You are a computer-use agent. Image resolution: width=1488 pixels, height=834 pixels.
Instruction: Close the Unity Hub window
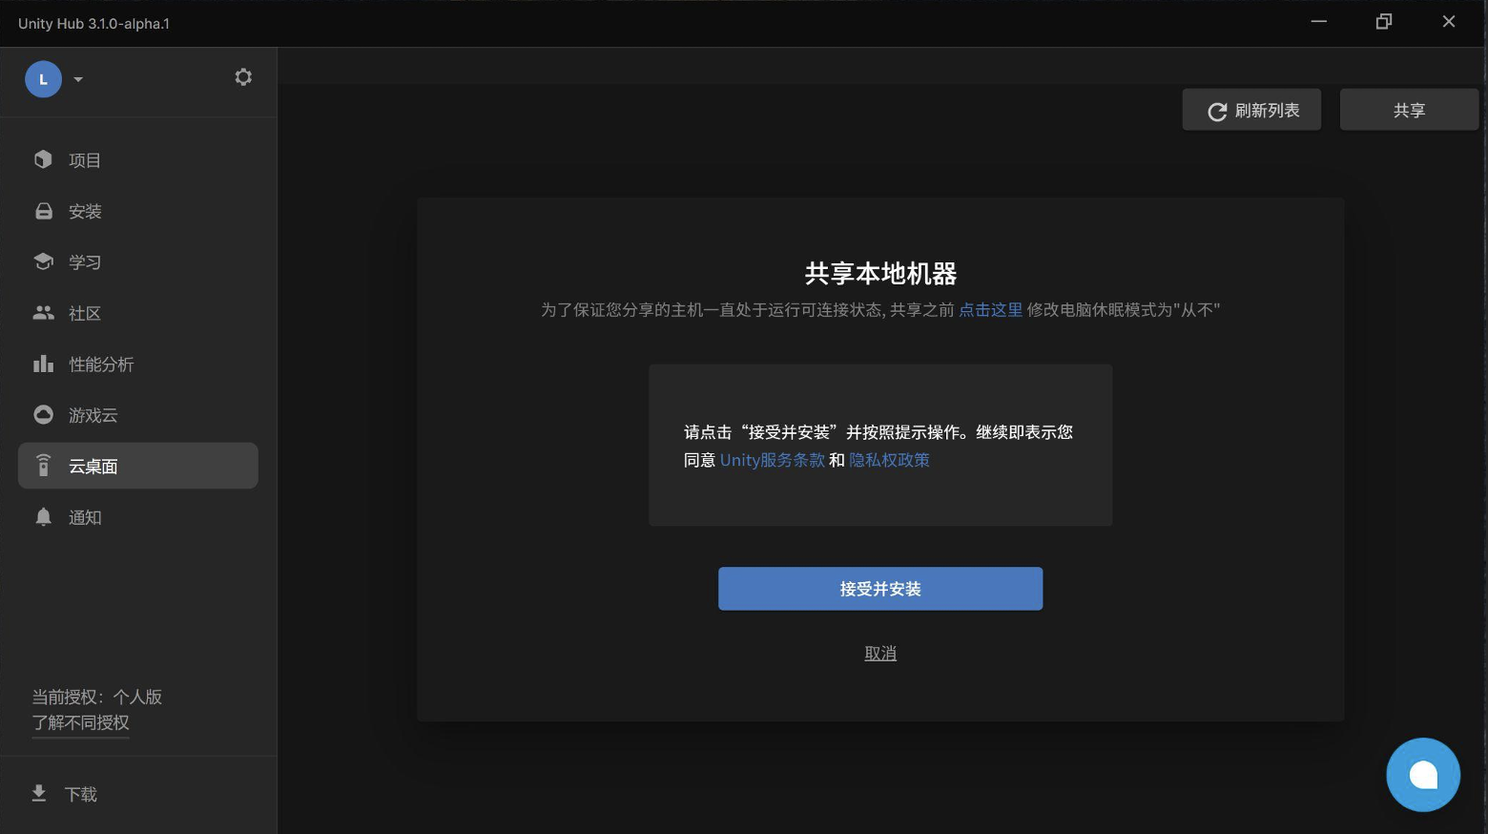click(x=1449, y=22)
